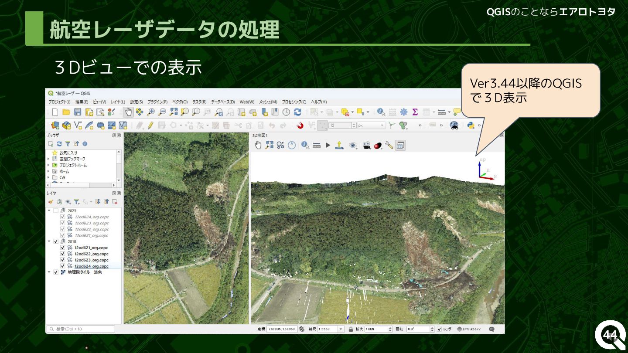Export the 3D scene with the upload arrow icon

[339, 145]
